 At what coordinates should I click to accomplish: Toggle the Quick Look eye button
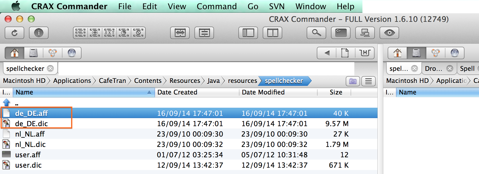coord(389,33)
